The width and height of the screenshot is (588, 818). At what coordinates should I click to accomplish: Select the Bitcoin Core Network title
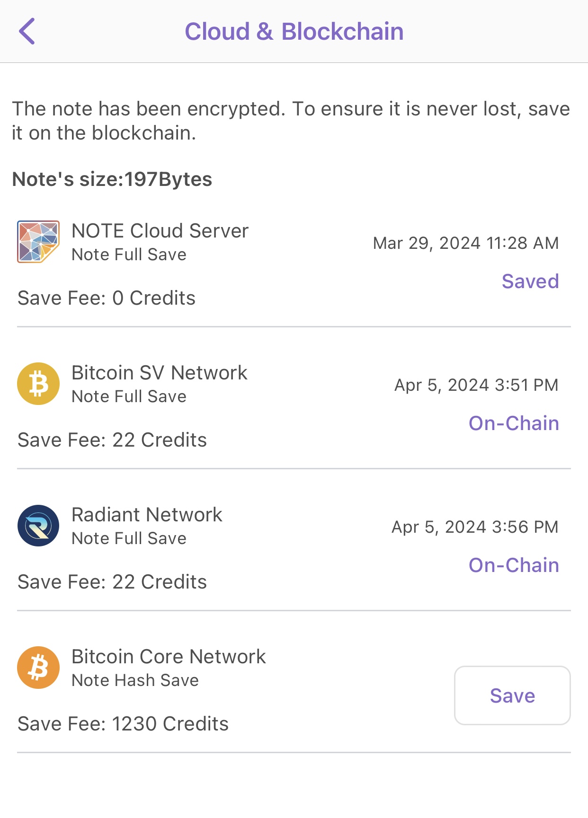[x=169, y=657]
